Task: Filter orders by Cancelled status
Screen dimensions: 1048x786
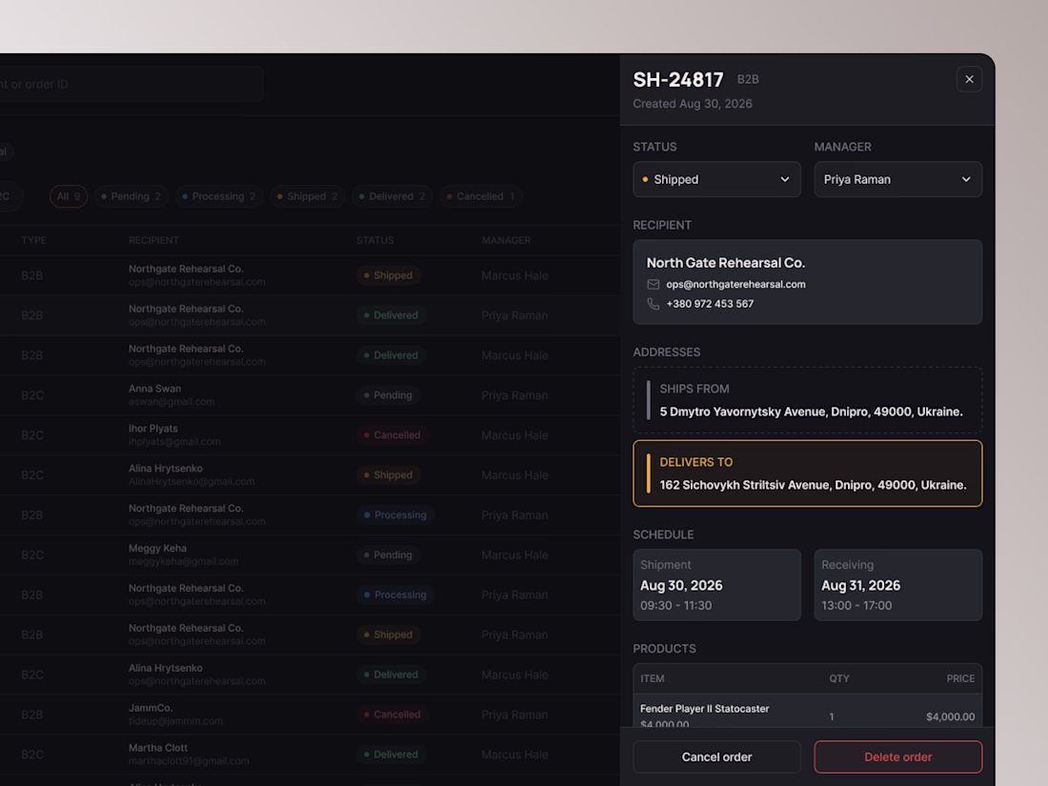Action: tap(481, 196)
